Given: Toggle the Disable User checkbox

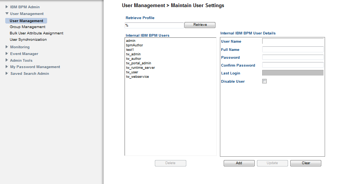Looking at the screenshot, I should (x=264, y=81).
